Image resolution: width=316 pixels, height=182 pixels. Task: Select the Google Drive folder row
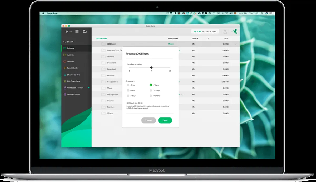[x=166, y=82]
